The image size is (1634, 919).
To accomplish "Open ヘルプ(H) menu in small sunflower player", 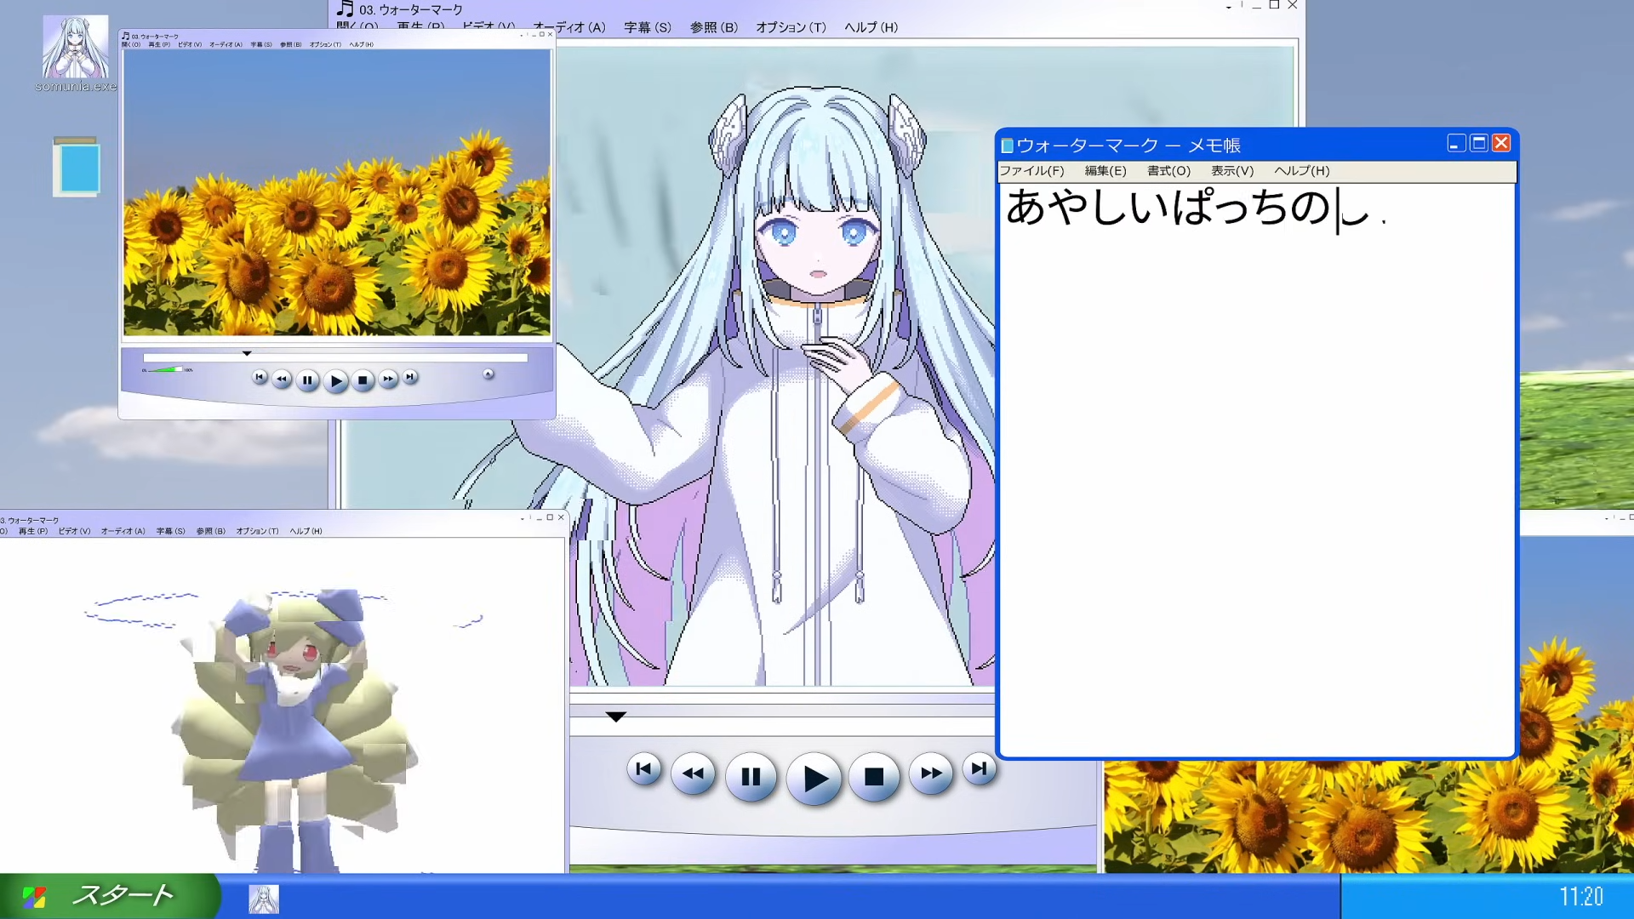I will [361, 44].
